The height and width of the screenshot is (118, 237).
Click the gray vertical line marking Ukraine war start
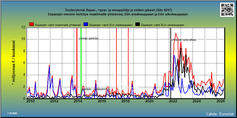171,63
